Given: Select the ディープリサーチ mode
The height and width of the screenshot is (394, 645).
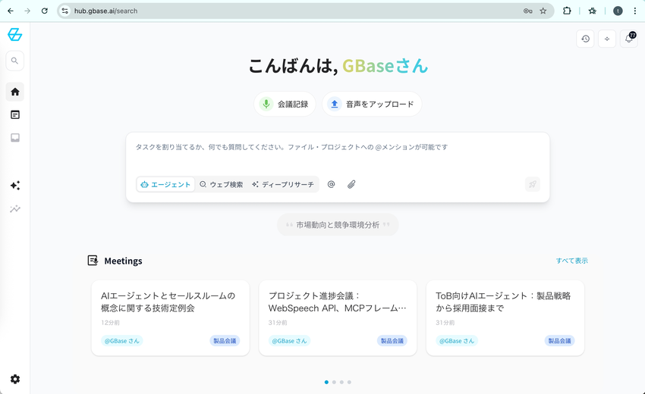Looking at the screenshot, I should [x=283, y=184].
